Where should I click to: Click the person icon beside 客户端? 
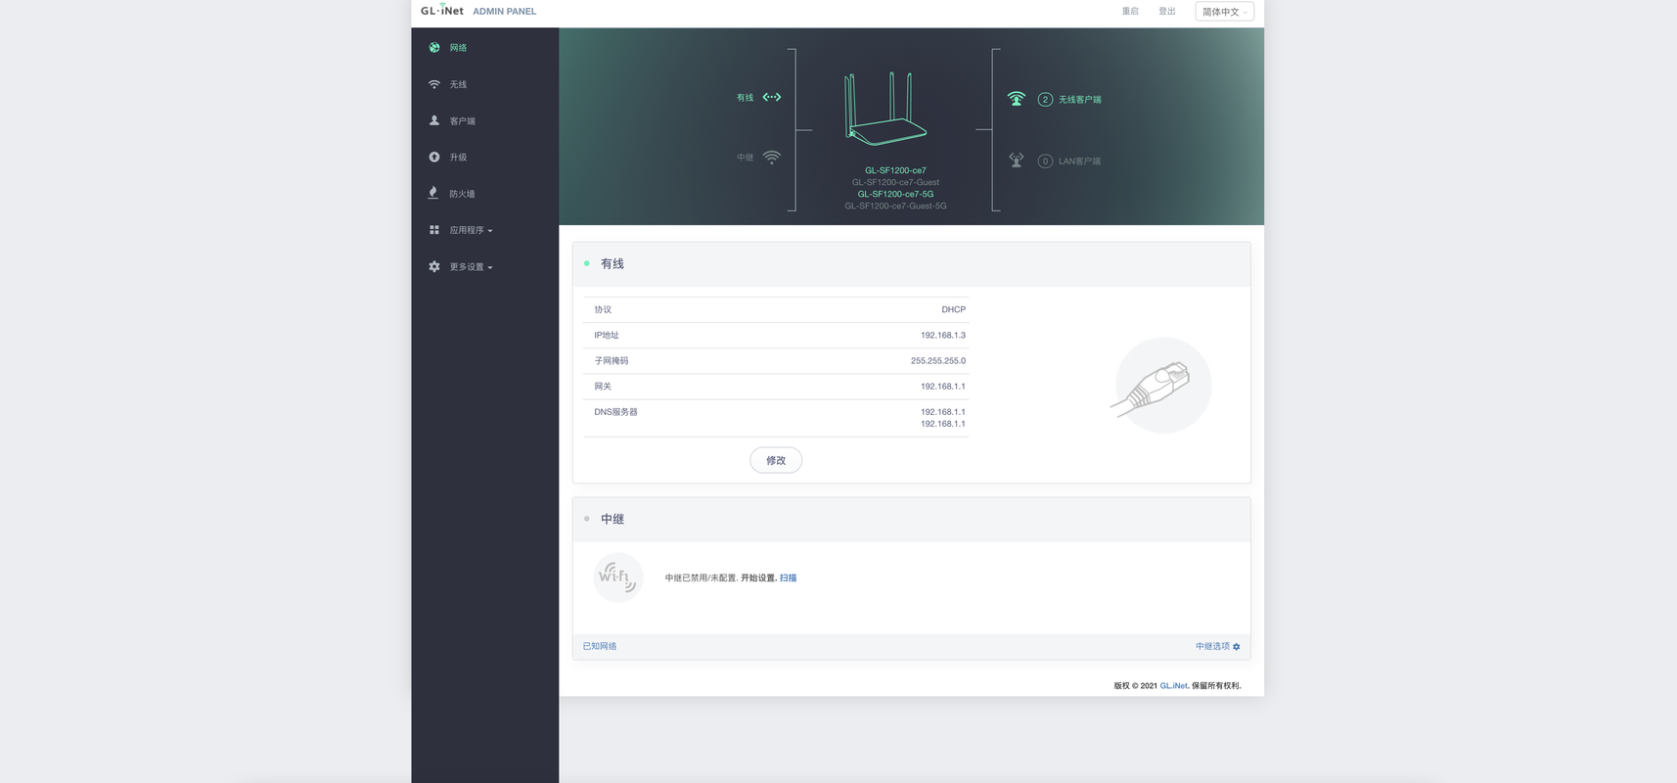434,120
